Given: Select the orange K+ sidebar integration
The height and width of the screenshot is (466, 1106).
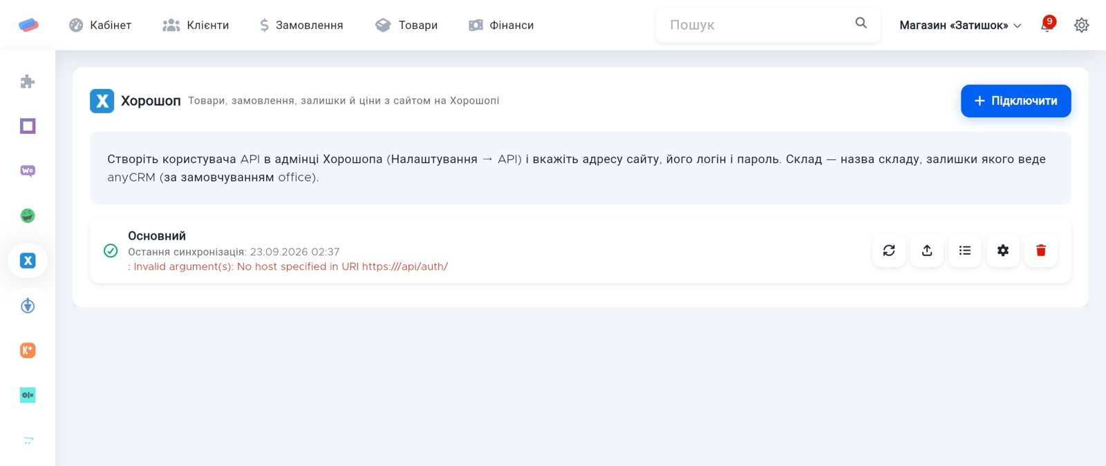Looking at the screenshot, I should 28,350.
